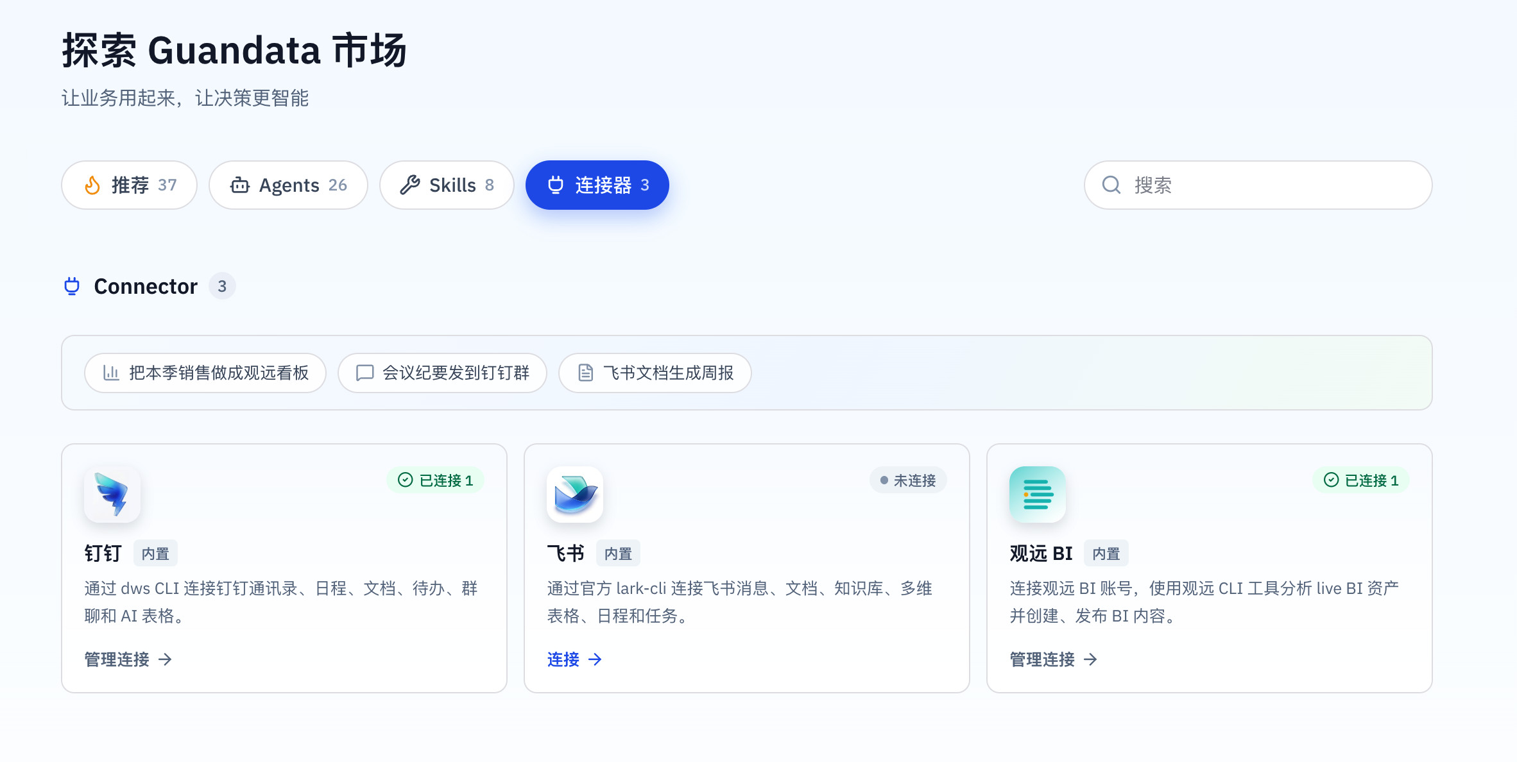Click 已连接 1 status on 观远 BI card
The width and height of the screenshot is (1517, 762).
(1361, 480)
